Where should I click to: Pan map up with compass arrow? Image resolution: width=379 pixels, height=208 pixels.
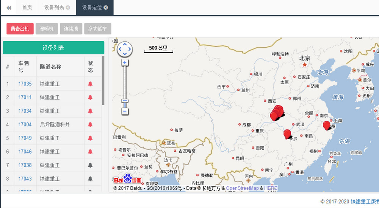[x=125, y=44]
